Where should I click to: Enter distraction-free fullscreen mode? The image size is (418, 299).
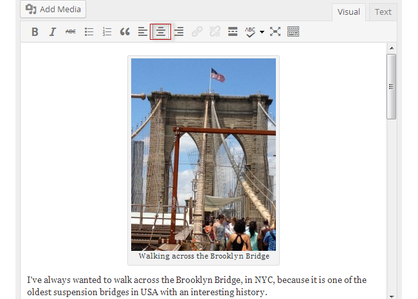click(x=275, y=31)
